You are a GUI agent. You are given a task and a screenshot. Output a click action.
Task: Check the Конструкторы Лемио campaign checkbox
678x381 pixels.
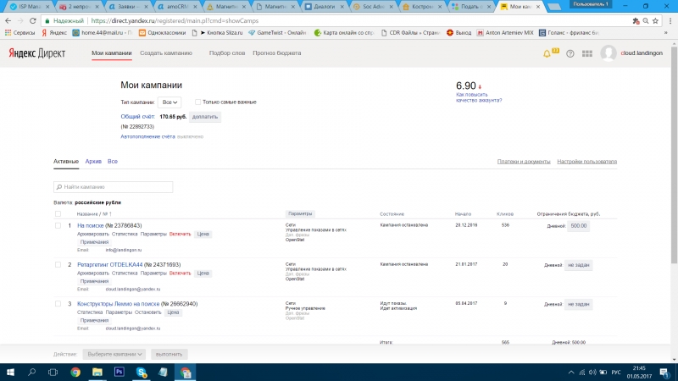(x=58, y=304)
